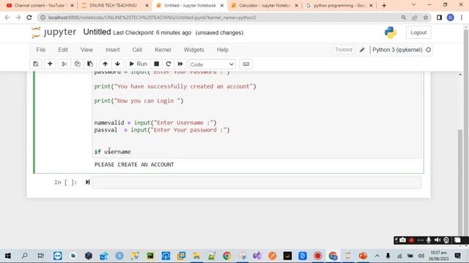Insert a cell below with the plus icon
The height and width of the screenshot is (263, 469).
tap(50, 64)
